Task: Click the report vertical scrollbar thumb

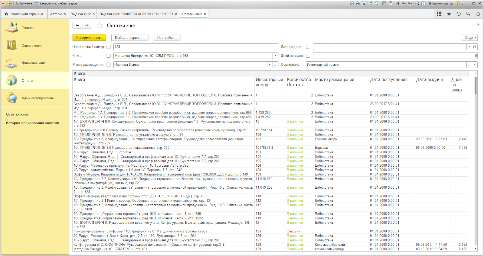Action: pyautogui.click(x=476, y=85)
